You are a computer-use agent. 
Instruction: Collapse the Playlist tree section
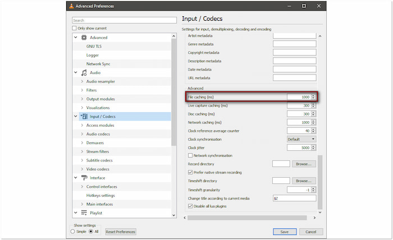75,213
